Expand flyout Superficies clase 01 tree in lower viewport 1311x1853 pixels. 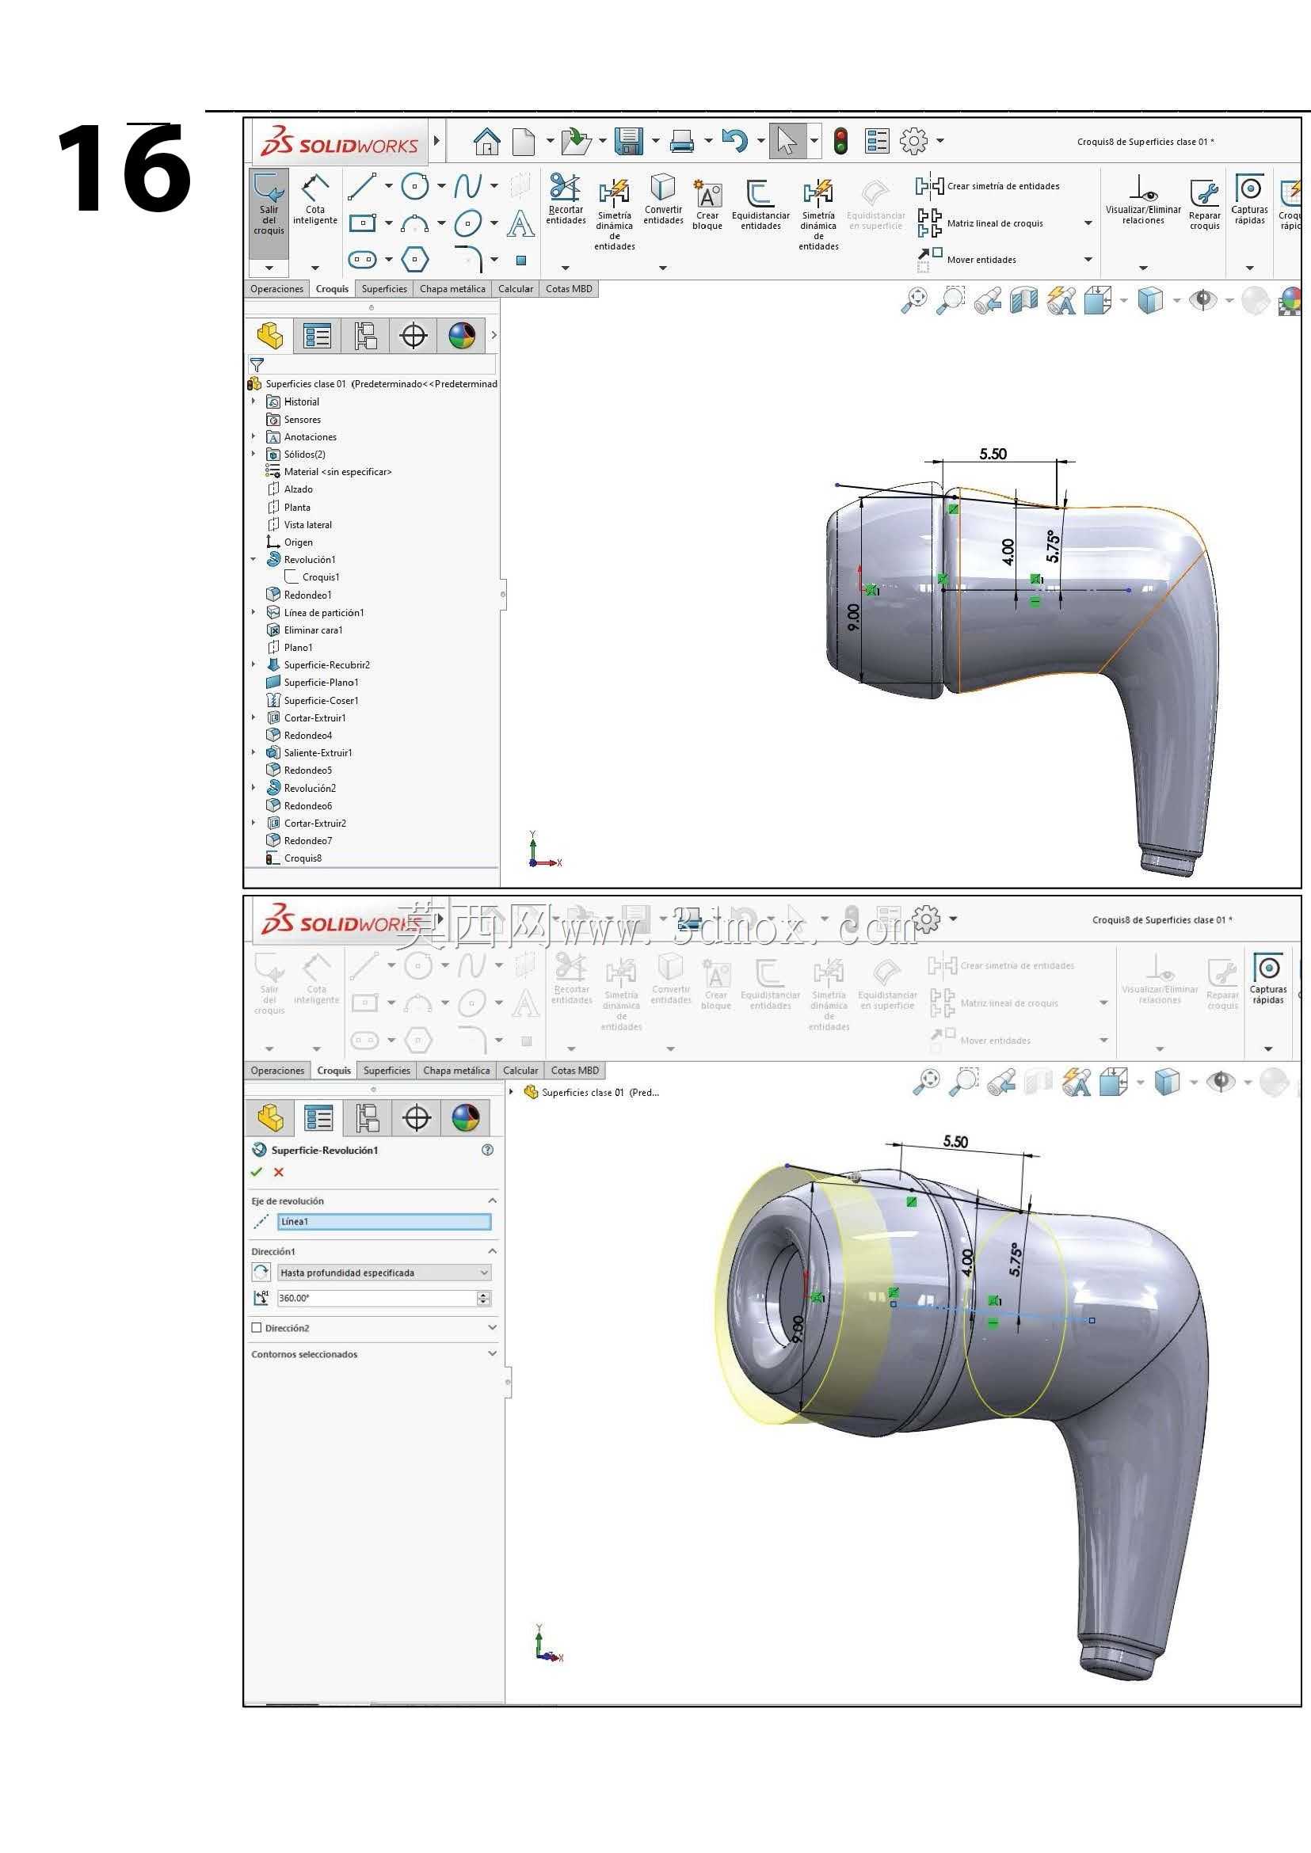point(511,1092)
